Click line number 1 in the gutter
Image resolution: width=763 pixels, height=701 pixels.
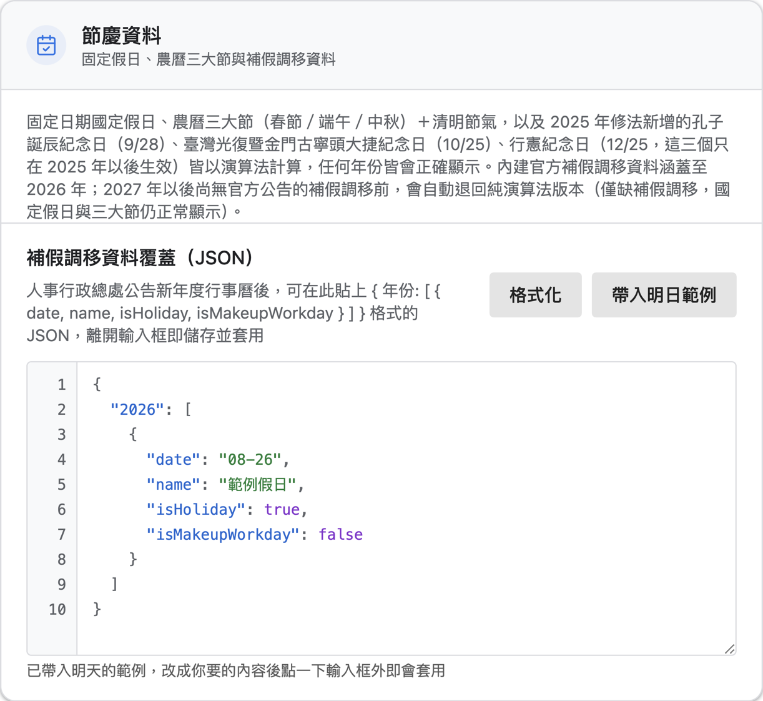tap(61, 384)
